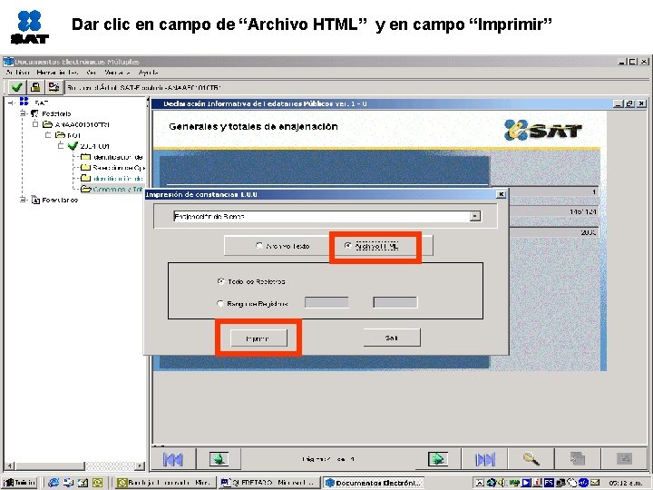Click the first range input field
This screenshot has width=653, height=490.
(x=326, y=302)
